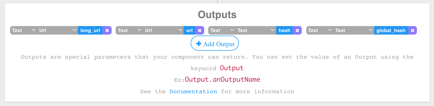Remove the long_url output
This screenshot has width=434, height=106.
(107, 30)
